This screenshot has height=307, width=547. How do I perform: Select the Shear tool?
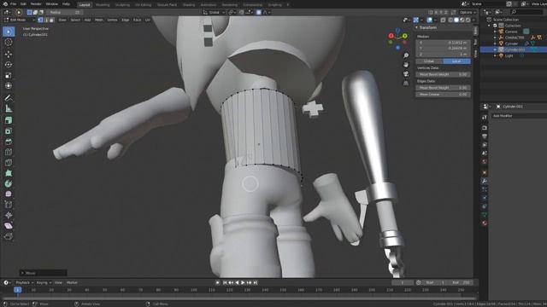tap(9, 225)
